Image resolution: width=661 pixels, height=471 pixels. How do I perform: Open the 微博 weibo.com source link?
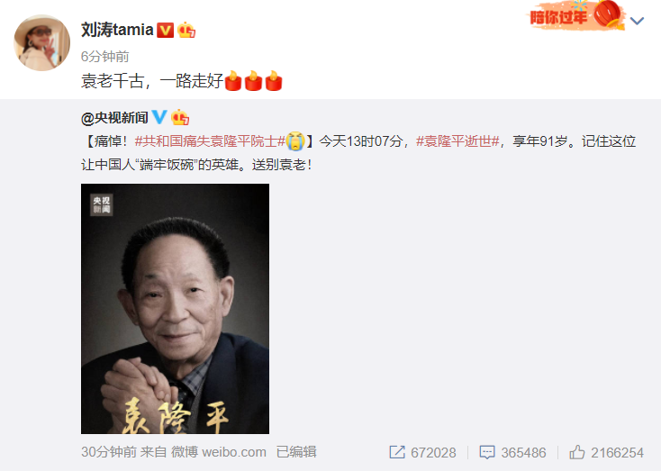(x=218, y=452)
